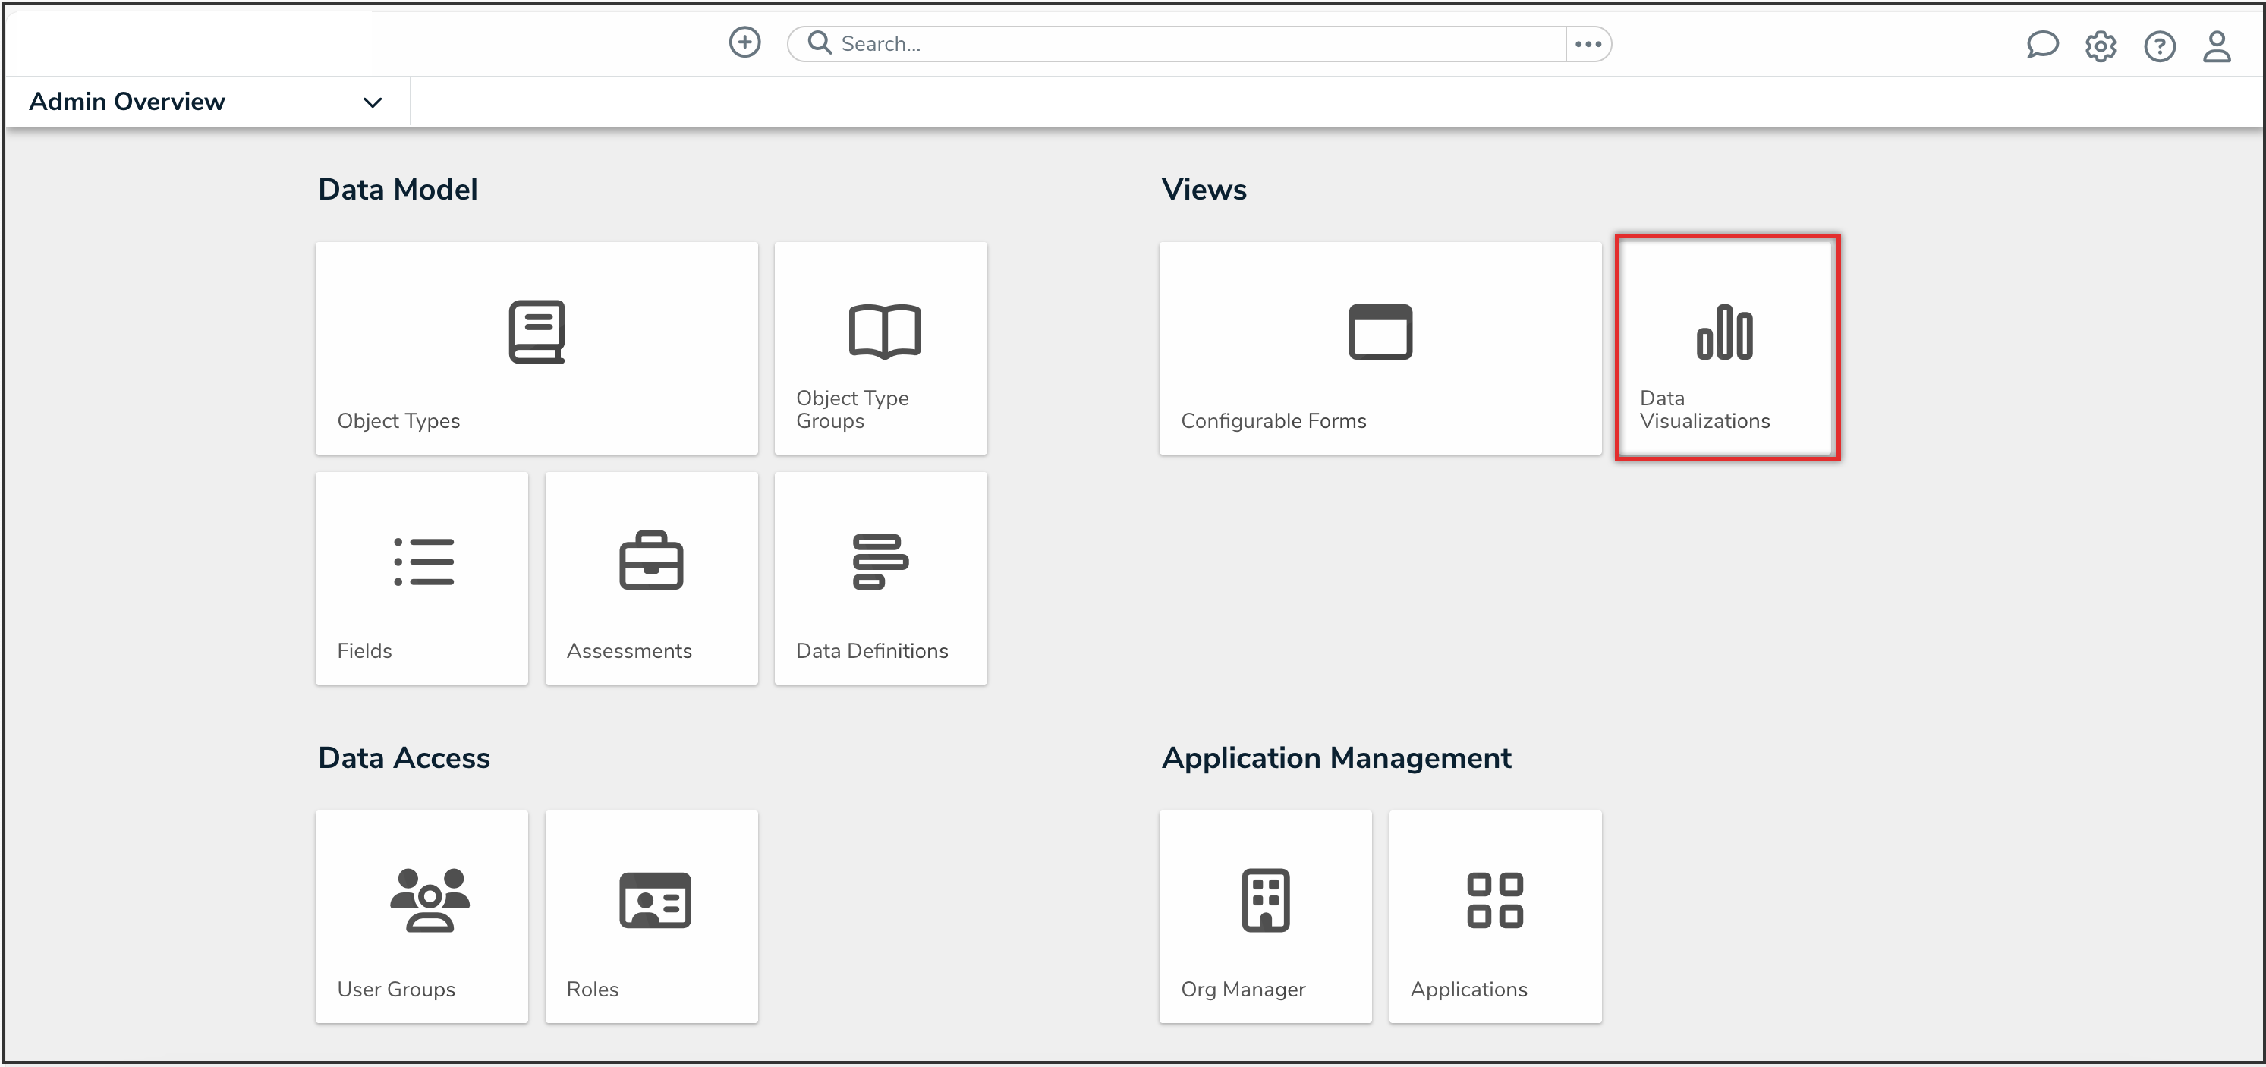Click the plus quick-create icon

(744, 42)
